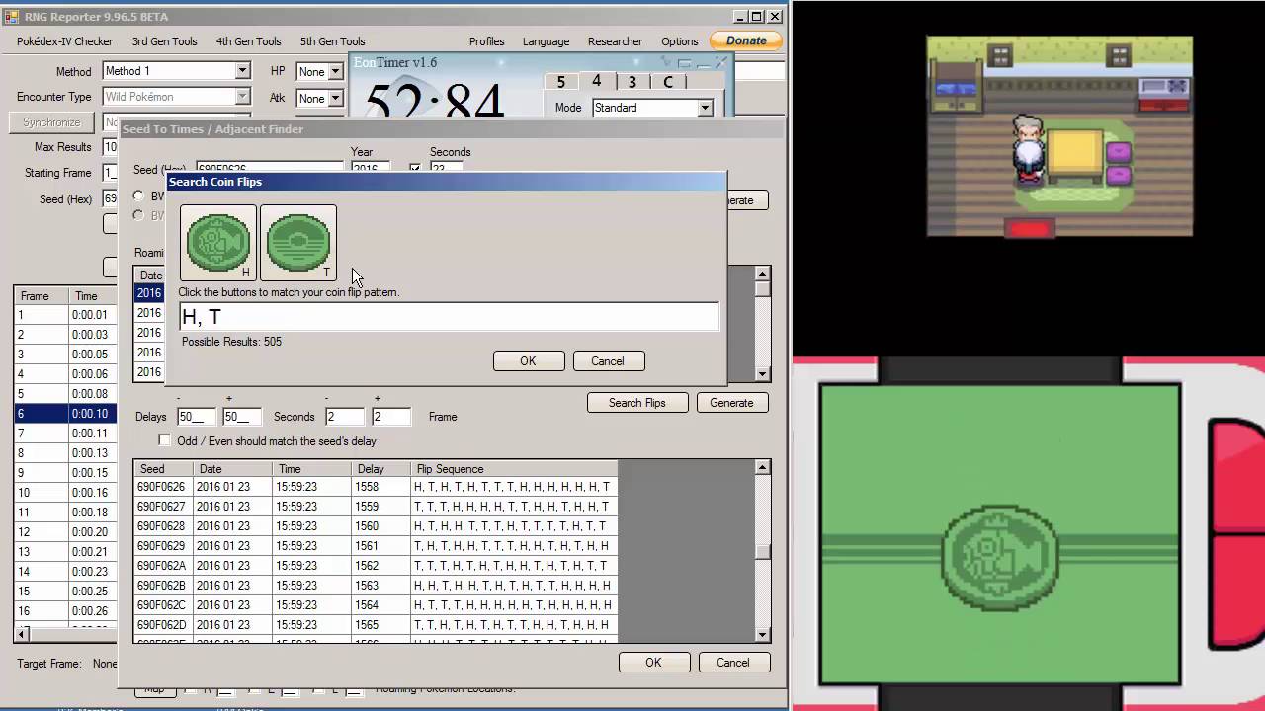Click OK in Seed To Times window
This screenshot has height=711, width=1265.
point(653,663)
